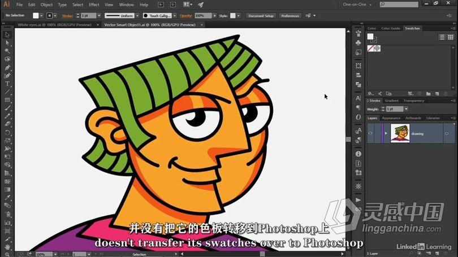Viewport: 458px width, 257px height.
Task: Open the Pathfinder panel icon in dock
Action: 358,85
